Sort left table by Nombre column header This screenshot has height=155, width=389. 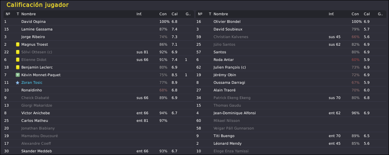[x=29, y=14]
